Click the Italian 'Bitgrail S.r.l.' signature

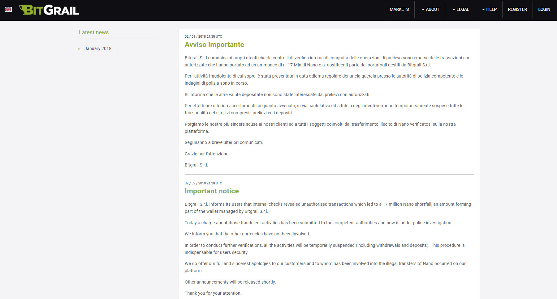(x=196, y=165)
